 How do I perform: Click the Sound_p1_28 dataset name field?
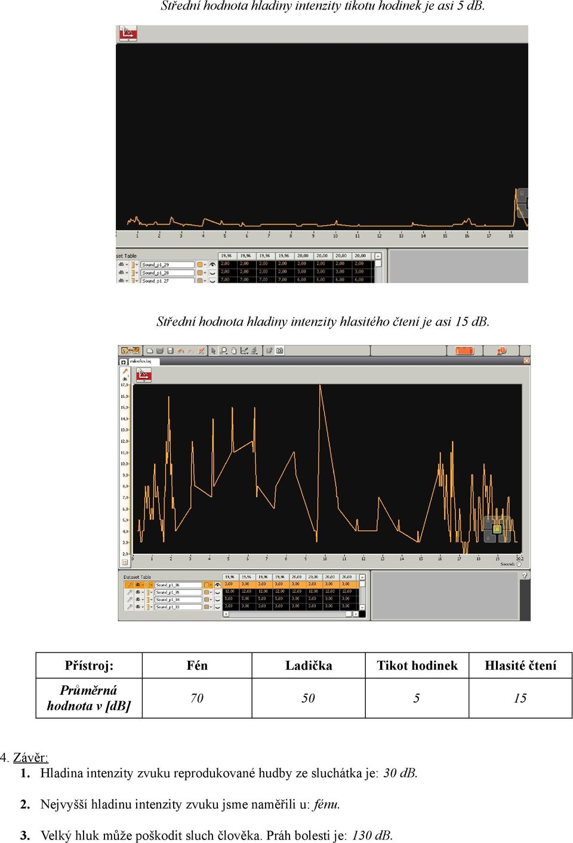(168, 272)
